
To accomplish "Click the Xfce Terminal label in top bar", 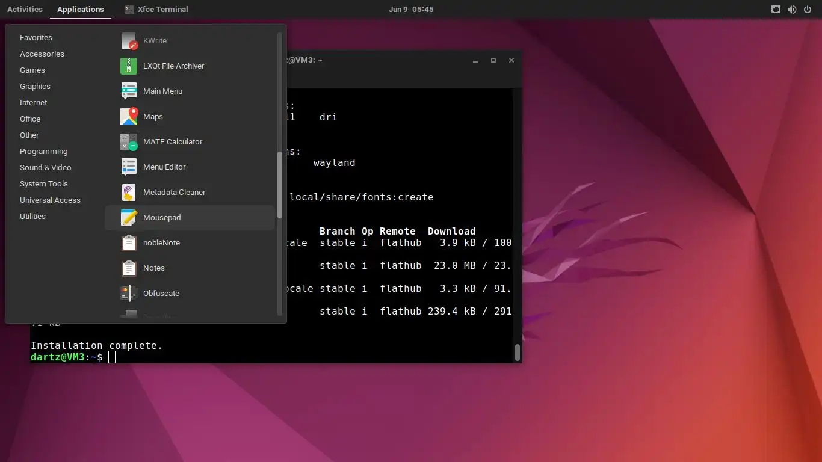I will coord(163,10).
